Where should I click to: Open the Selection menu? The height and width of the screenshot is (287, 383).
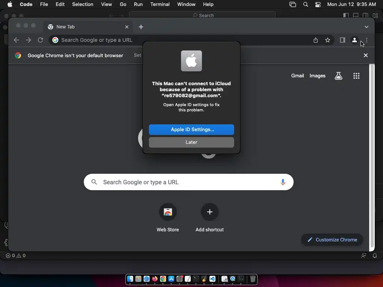coord(83,4)
